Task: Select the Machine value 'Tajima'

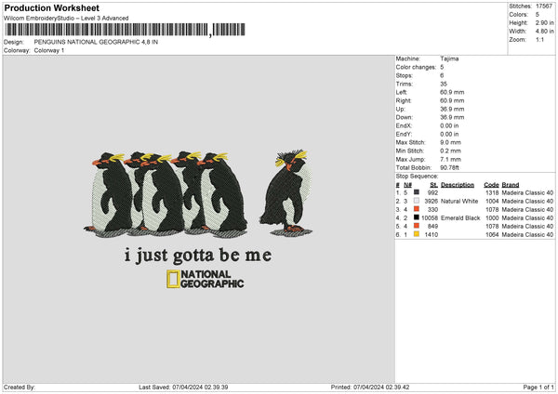Action: (x=449, y=59)
